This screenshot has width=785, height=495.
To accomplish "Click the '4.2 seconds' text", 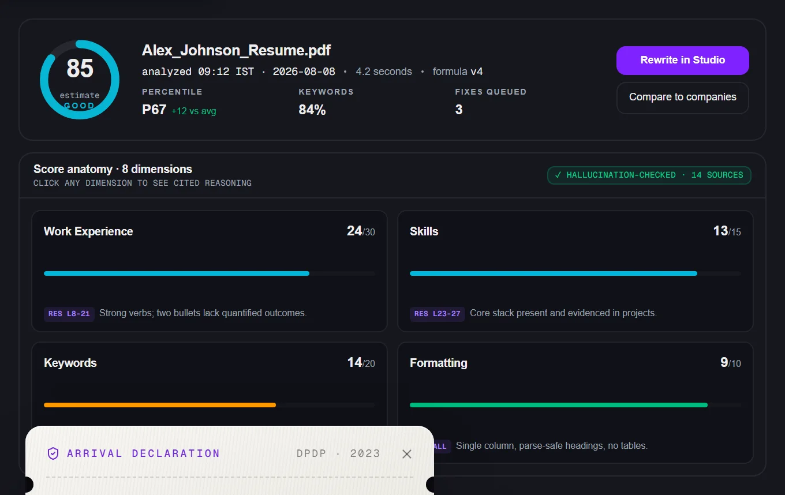I will (x=384, y=72).
